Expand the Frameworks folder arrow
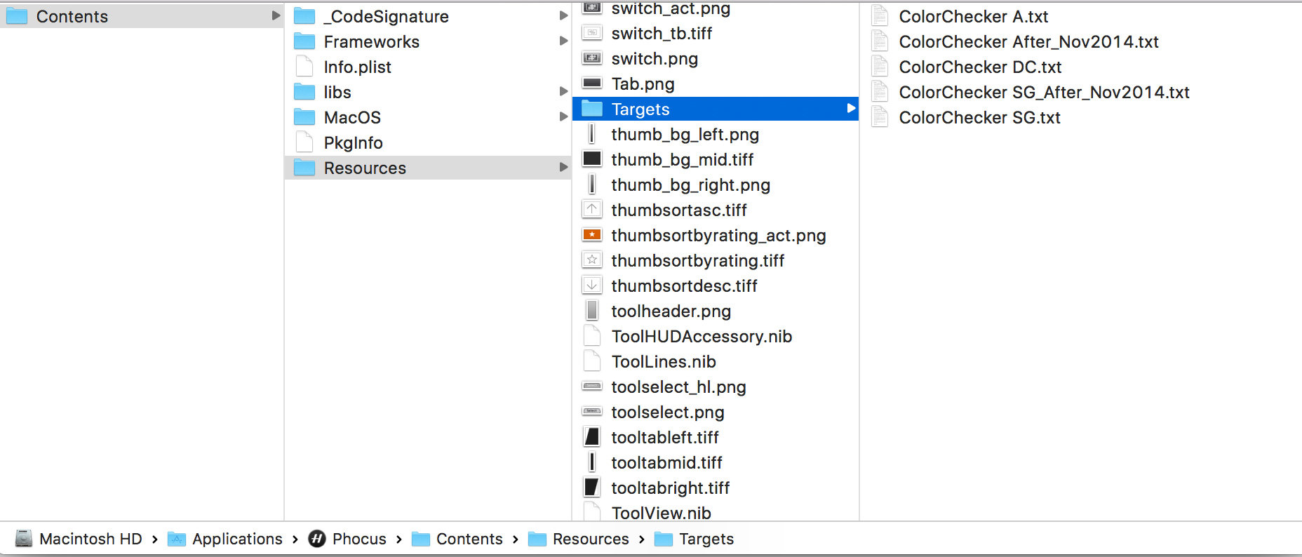Viewport: 1302px width, 557px height. [563, 41]
